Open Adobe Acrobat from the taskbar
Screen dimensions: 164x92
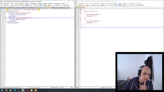(x=27, y=90)
